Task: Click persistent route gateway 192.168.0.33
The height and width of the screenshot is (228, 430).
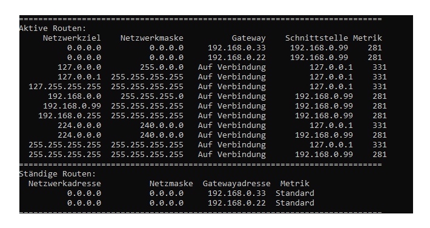Action: (x=237, y=193)
